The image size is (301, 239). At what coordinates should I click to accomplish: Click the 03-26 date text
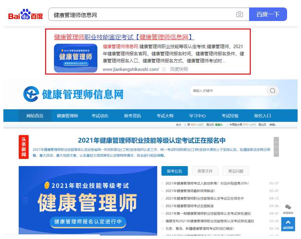click(274, 221)
